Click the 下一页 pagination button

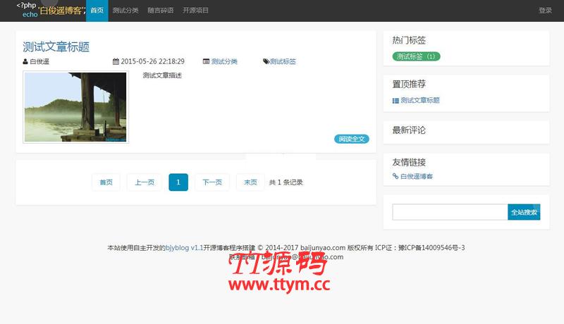pos(212,182)
